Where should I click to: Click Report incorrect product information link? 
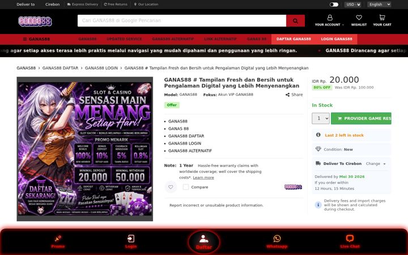(216, 205)
